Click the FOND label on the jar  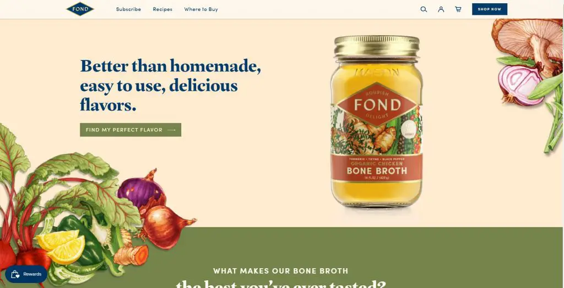click(377, 105)
